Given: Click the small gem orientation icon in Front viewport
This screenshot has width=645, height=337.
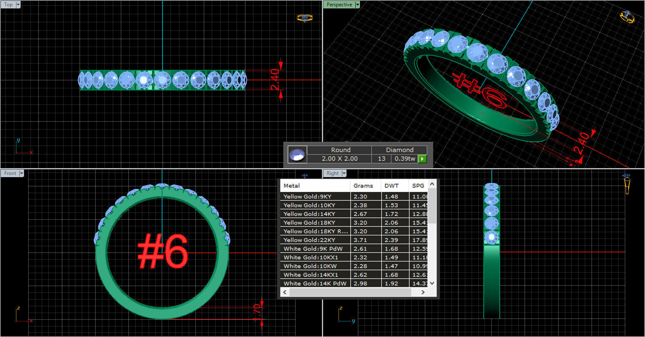Looking at the screenshot, I should tap(304, 175).
